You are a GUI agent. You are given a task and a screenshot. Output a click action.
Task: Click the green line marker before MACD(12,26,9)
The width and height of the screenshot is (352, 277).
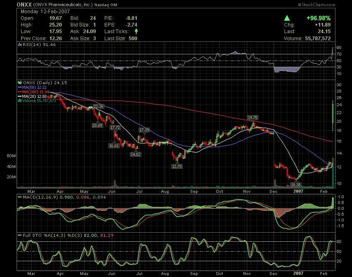click(19, 197)
